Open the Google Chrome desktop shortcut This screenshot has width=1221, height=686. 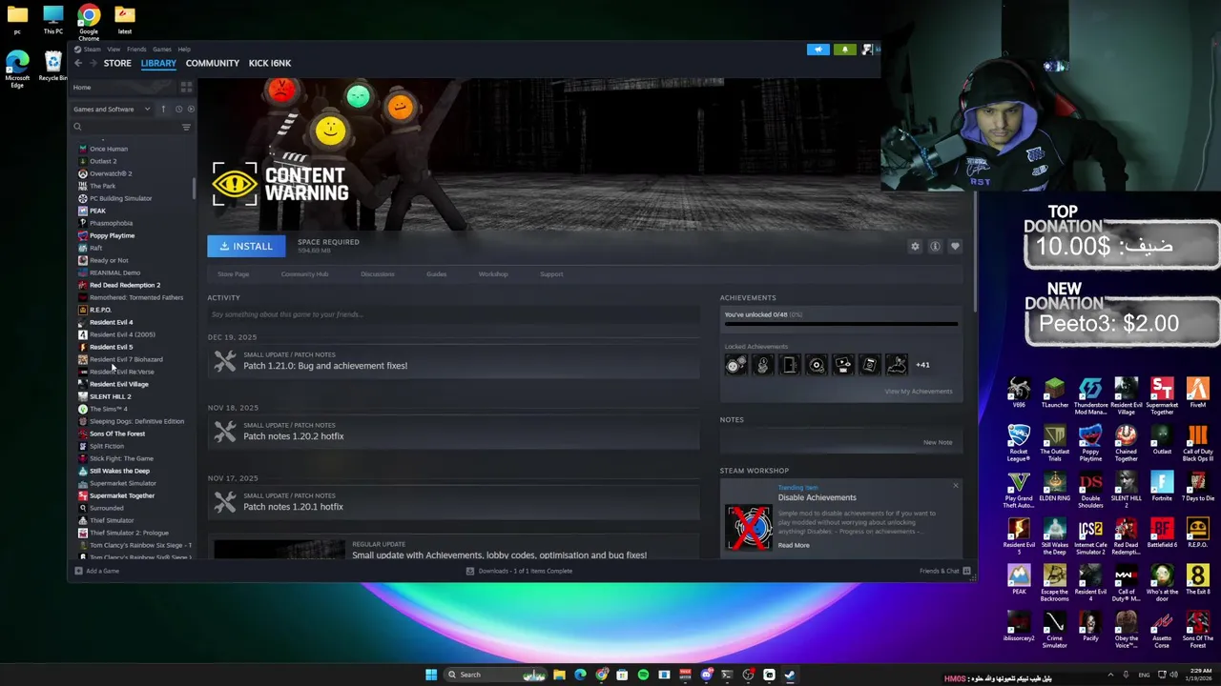[x=89, y=23]
